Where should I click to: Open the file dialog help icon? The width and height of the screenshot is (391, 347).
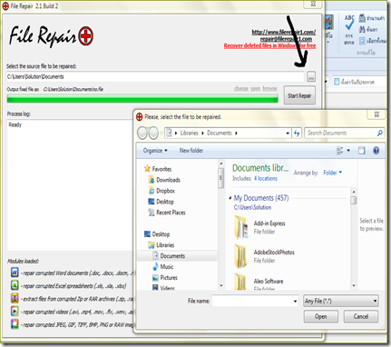click(x=376, y=151)
